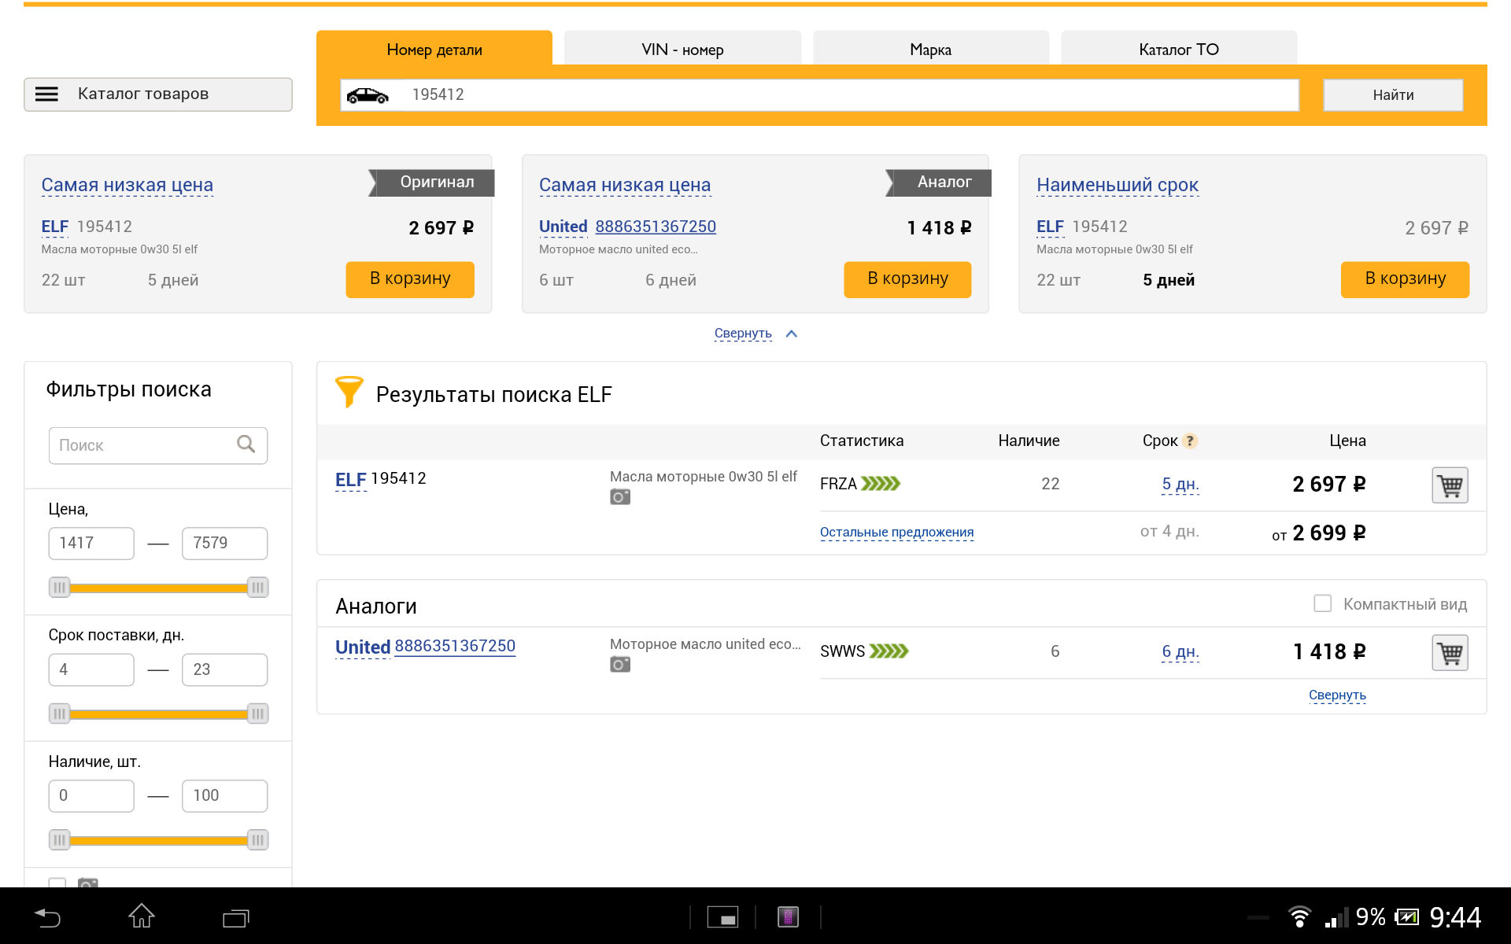1511x944 pixels.
Task: Click the question mark next to Срок
Action: [x=1190, y=441]
